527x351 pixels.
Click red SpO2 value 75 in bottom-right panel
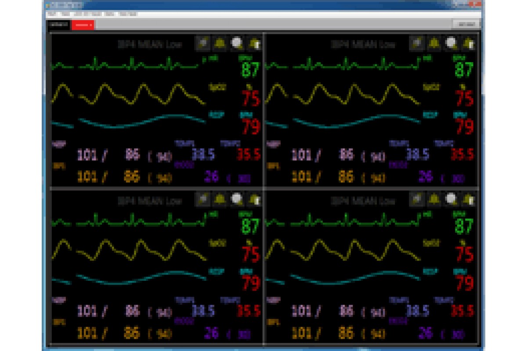[465, 255]
